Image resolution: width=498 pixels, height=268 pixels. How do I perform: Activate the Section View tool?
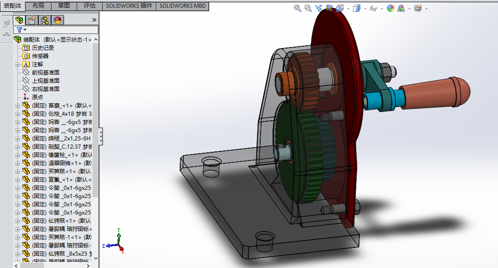click(329, 8)
